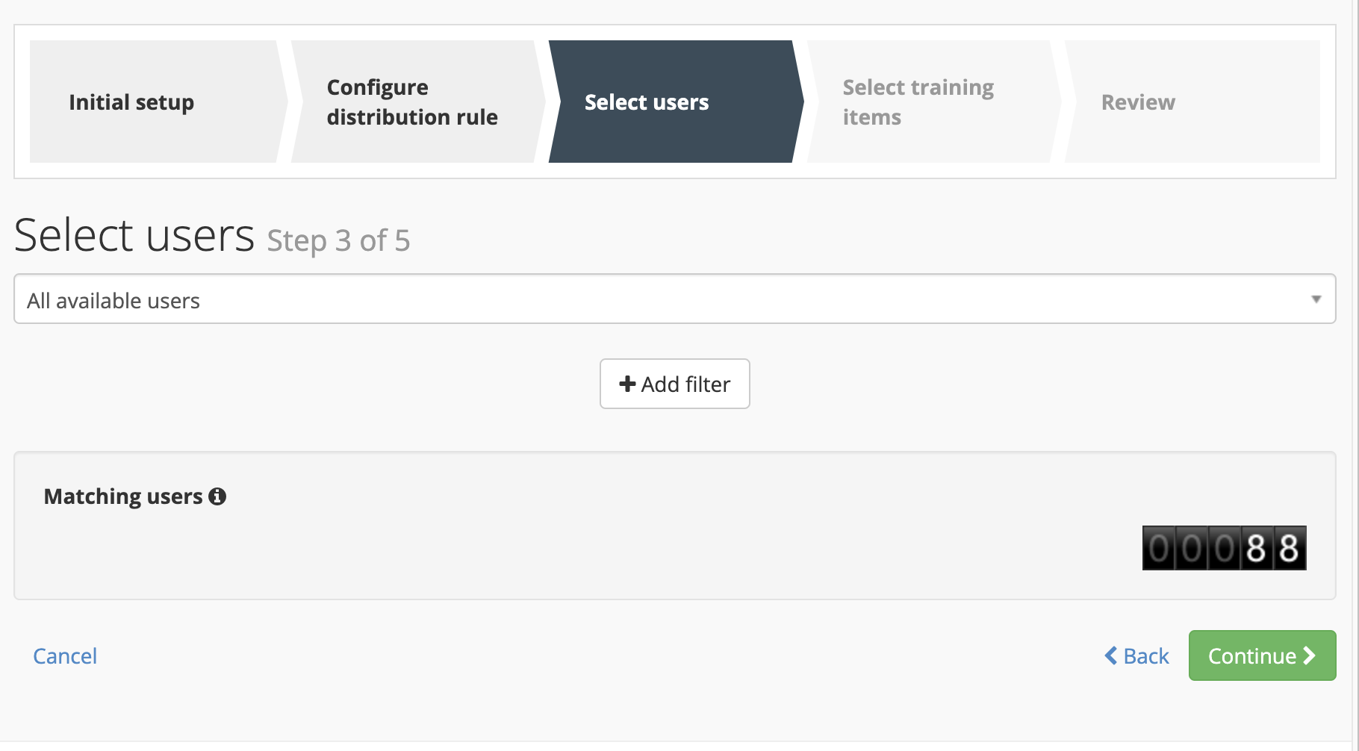Click the Matching users label text

coord(123,496)
